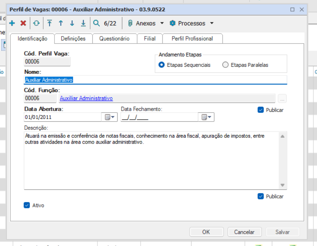Open the Auxiliar Administrativo function link
Image resolution: width=317 pixels, height=246 pixels.
pyautogui.click(x=86, y=98)
